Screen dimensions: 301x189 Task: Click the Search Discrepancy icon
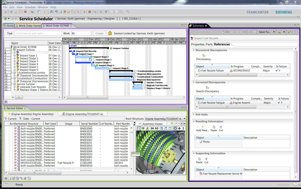tap(207, 88)
